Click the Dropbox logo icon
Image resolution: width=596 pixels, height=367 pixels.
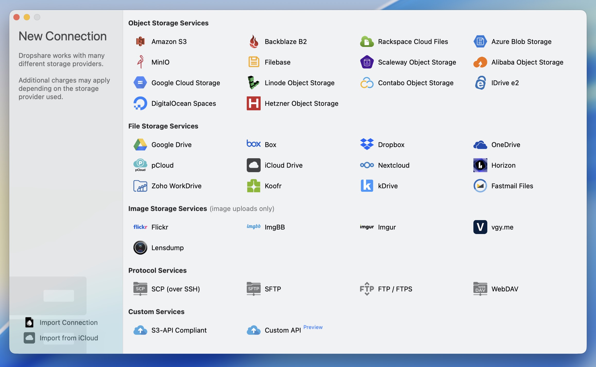pos(367,144)
